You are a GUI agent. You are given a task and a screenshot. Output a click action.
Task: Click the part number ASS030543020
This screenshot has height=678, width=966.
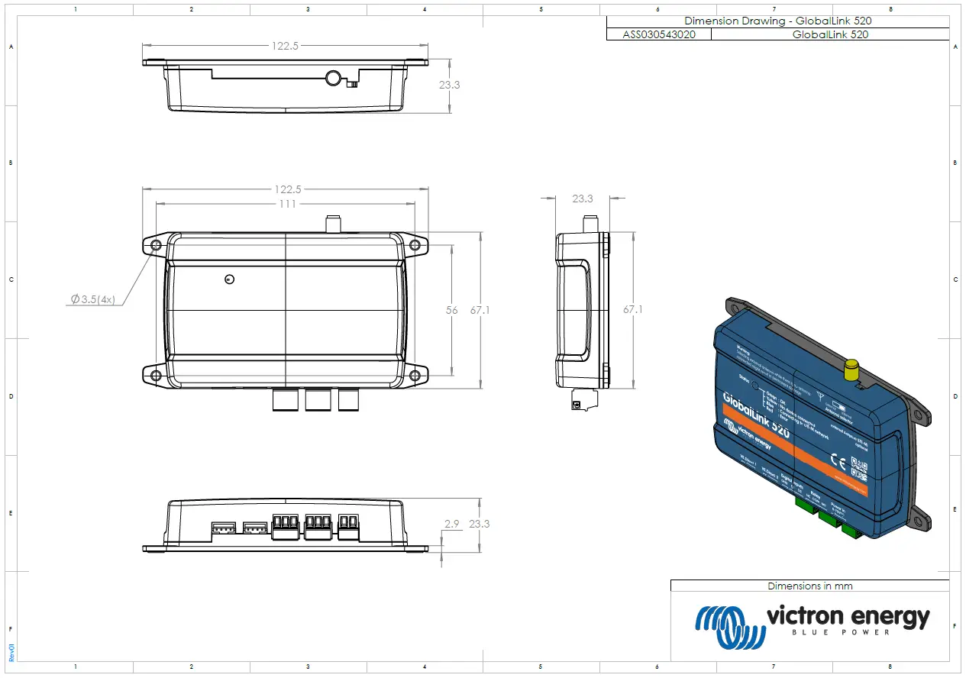(x=659, y=34)
